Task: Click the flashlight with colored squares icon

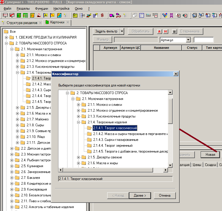Action: 165,15
